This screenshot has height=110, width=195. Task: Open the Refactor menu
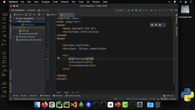pos(65,2)
